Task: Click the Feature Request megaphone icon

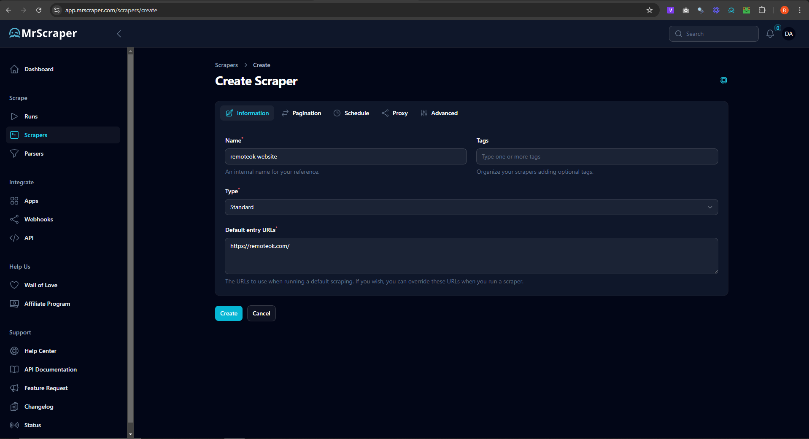Action: pyautogui.click(x=14, y=388)
